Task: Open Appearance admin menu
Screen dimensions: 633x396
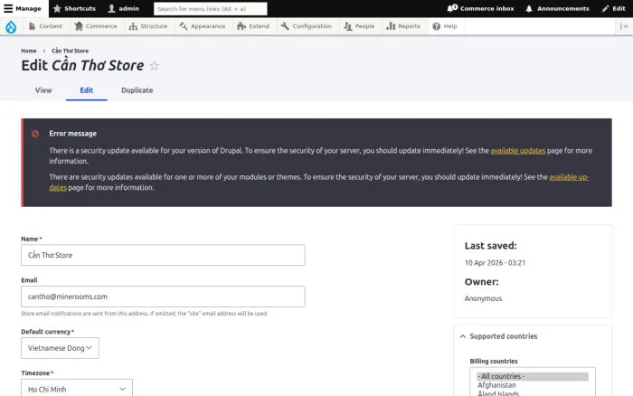Action: [x=203, y=26]
